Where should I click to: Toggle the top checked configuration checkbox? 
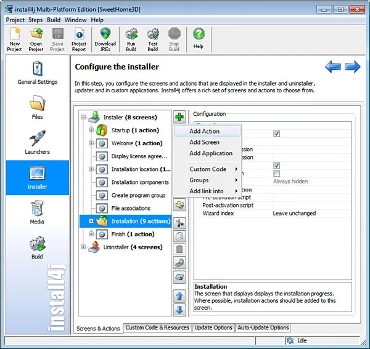click(276, 134)
